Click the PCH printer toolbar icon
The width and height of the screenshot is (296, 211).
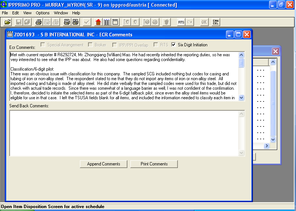pos(47,22)
